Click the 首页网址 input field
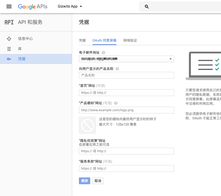The image size is (221, 196). 126,93
